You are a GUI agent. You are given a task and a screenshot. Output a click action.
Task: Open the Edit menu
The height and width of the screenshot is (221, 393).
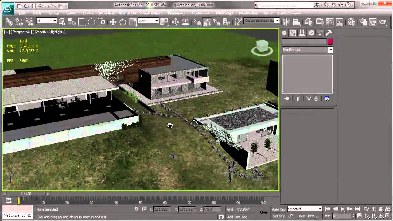pos(22,13)
